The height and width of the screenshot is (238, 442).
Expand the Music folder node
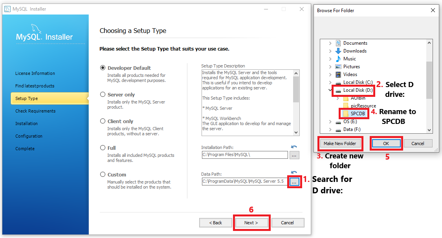click(330, 59)
